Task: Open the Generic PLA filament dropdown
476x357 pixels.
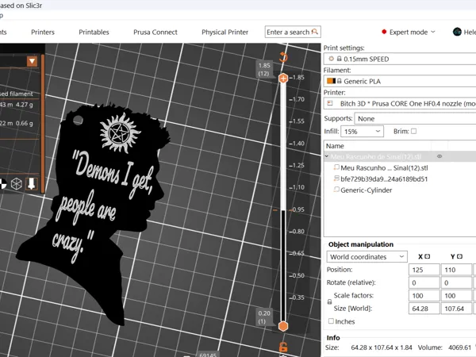Action: click(x=400, y=81)
